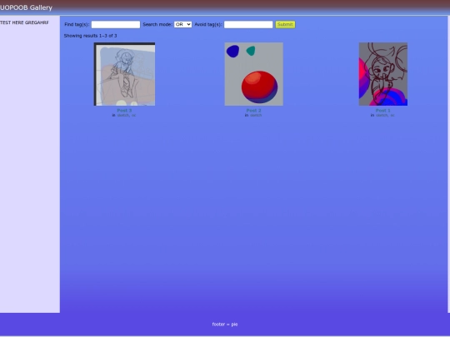Open the Search mode OR dropdown

click(x=182, y=25)
